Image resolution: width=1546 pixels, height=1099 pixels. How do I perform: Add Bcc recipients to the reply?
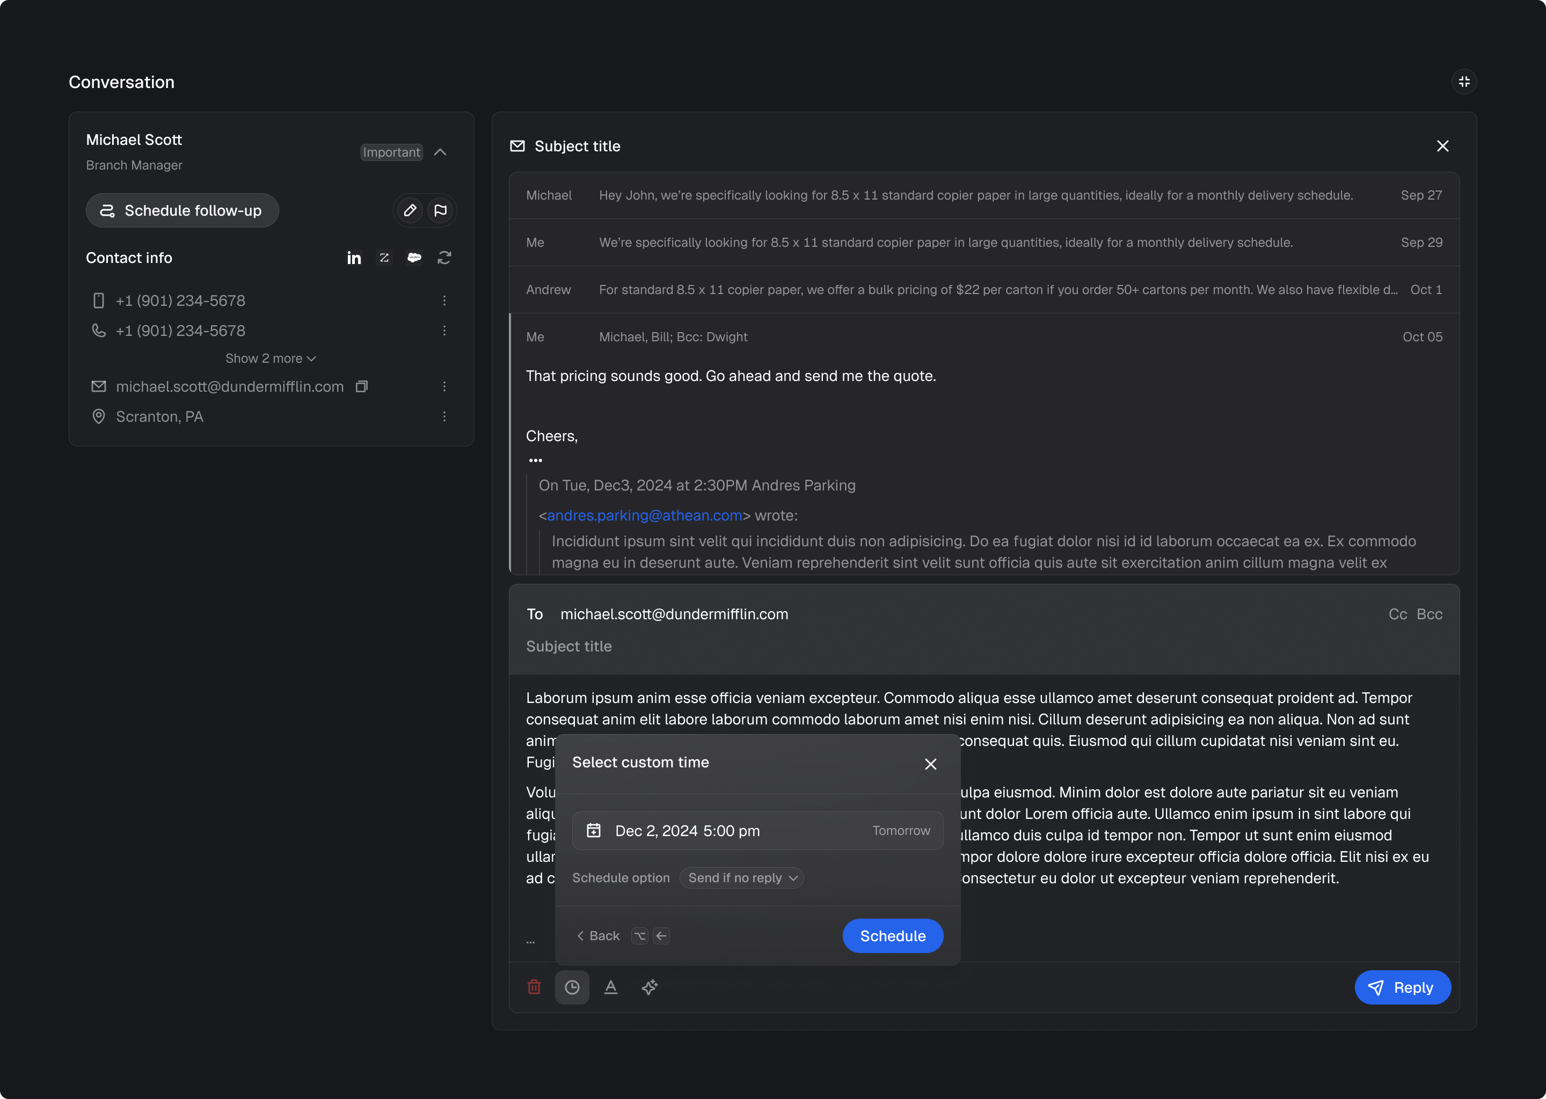tap(1429, 614)
